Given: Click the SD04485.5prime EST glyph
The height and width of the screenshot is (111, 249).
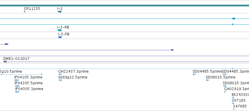Looking at the screenshot, I should 194,74.
